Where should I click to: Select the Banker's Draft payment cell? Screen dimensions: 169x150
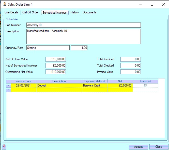[95, 85]
